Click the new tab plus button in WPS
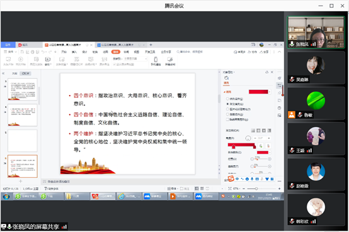 pos(151,45)
